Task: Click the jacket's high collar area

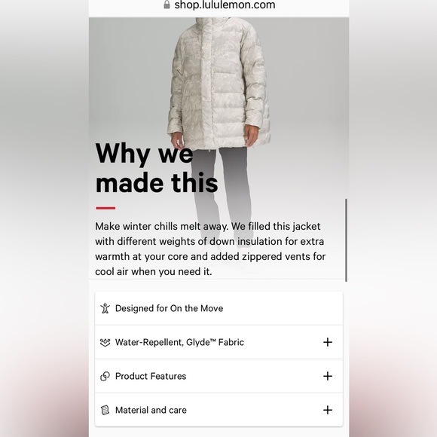Action: 213,23
